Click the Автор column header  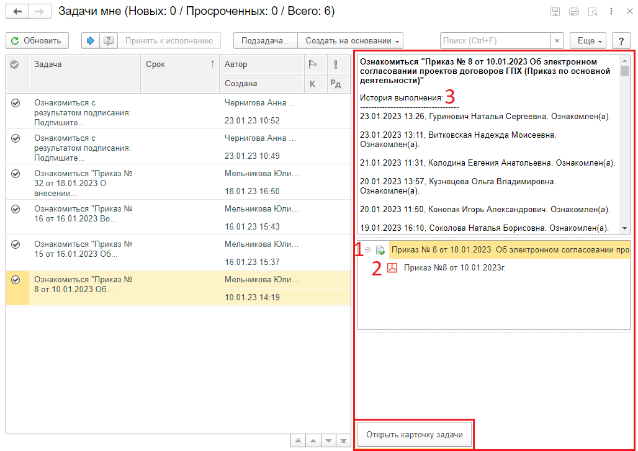pos(261,65)
